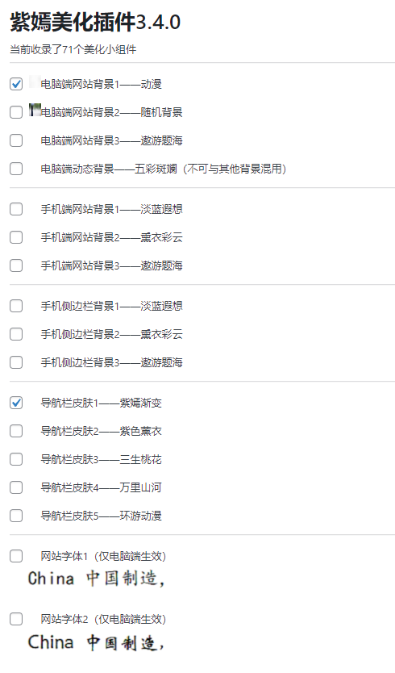Check 导航栏皮肤5——环游动漫 checkbox
Image resolution: width=395 pixels, height=673 pixels.
pos(16,516)
